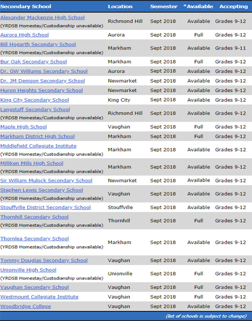Open Bill Hogarth Secondary School page

click(38, 45)
